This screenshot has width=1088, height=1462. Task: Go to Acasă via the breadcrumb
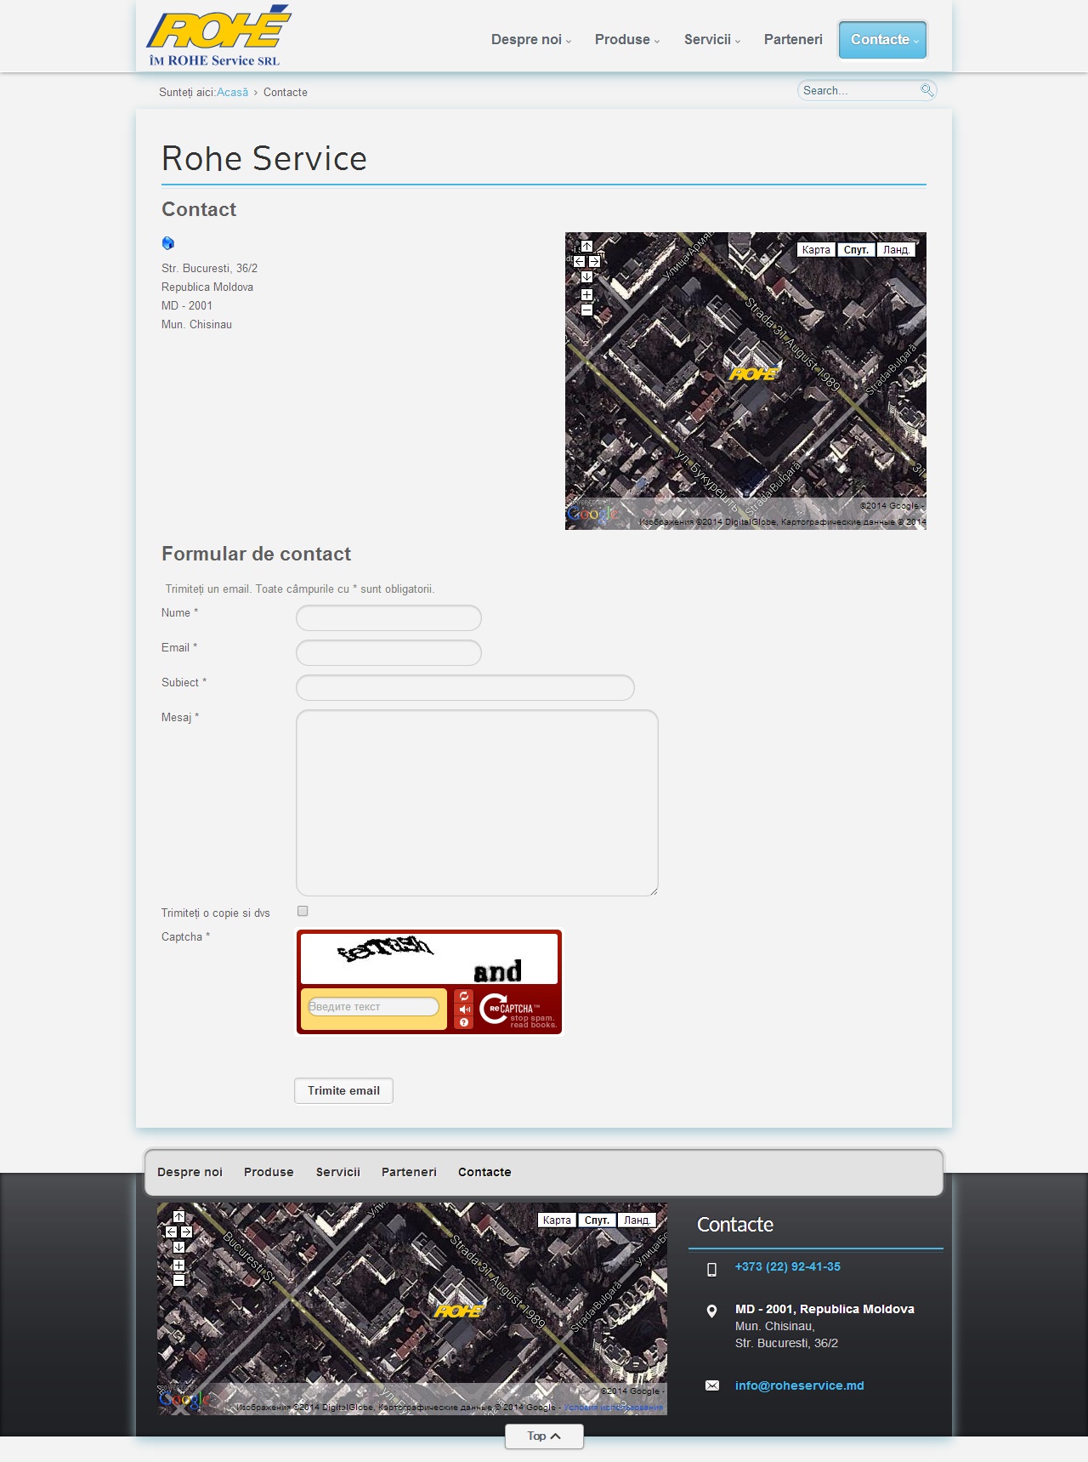tap(232, 93)
